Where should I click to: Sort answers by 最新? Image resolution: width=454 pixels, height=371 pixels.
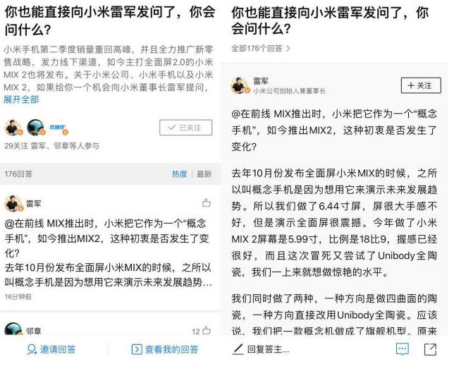(x=204, y=174)
